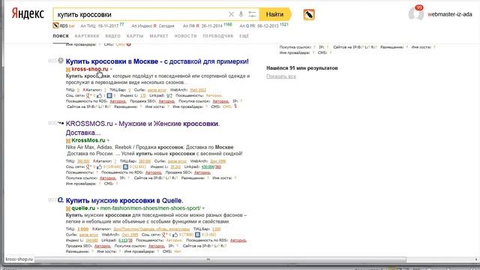Click the Найти search button
Screen dimensions: 480x270
[x=274, y=14]
